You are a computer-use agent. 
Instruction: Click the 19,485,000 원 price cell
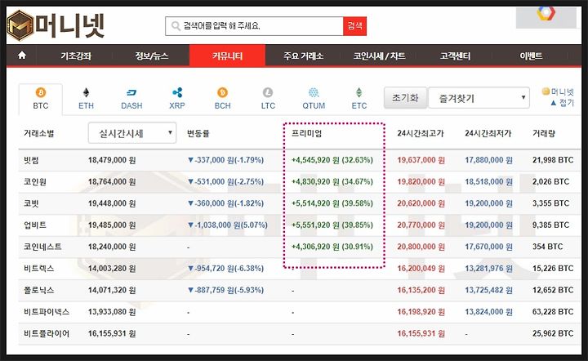[x=112, y=225]
